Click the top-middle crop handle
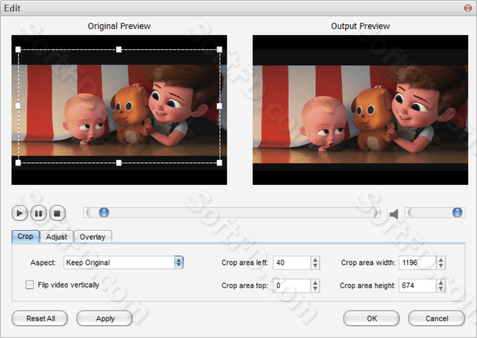The width and height of the screenshot is (477, 338). (x=119, y=49)
